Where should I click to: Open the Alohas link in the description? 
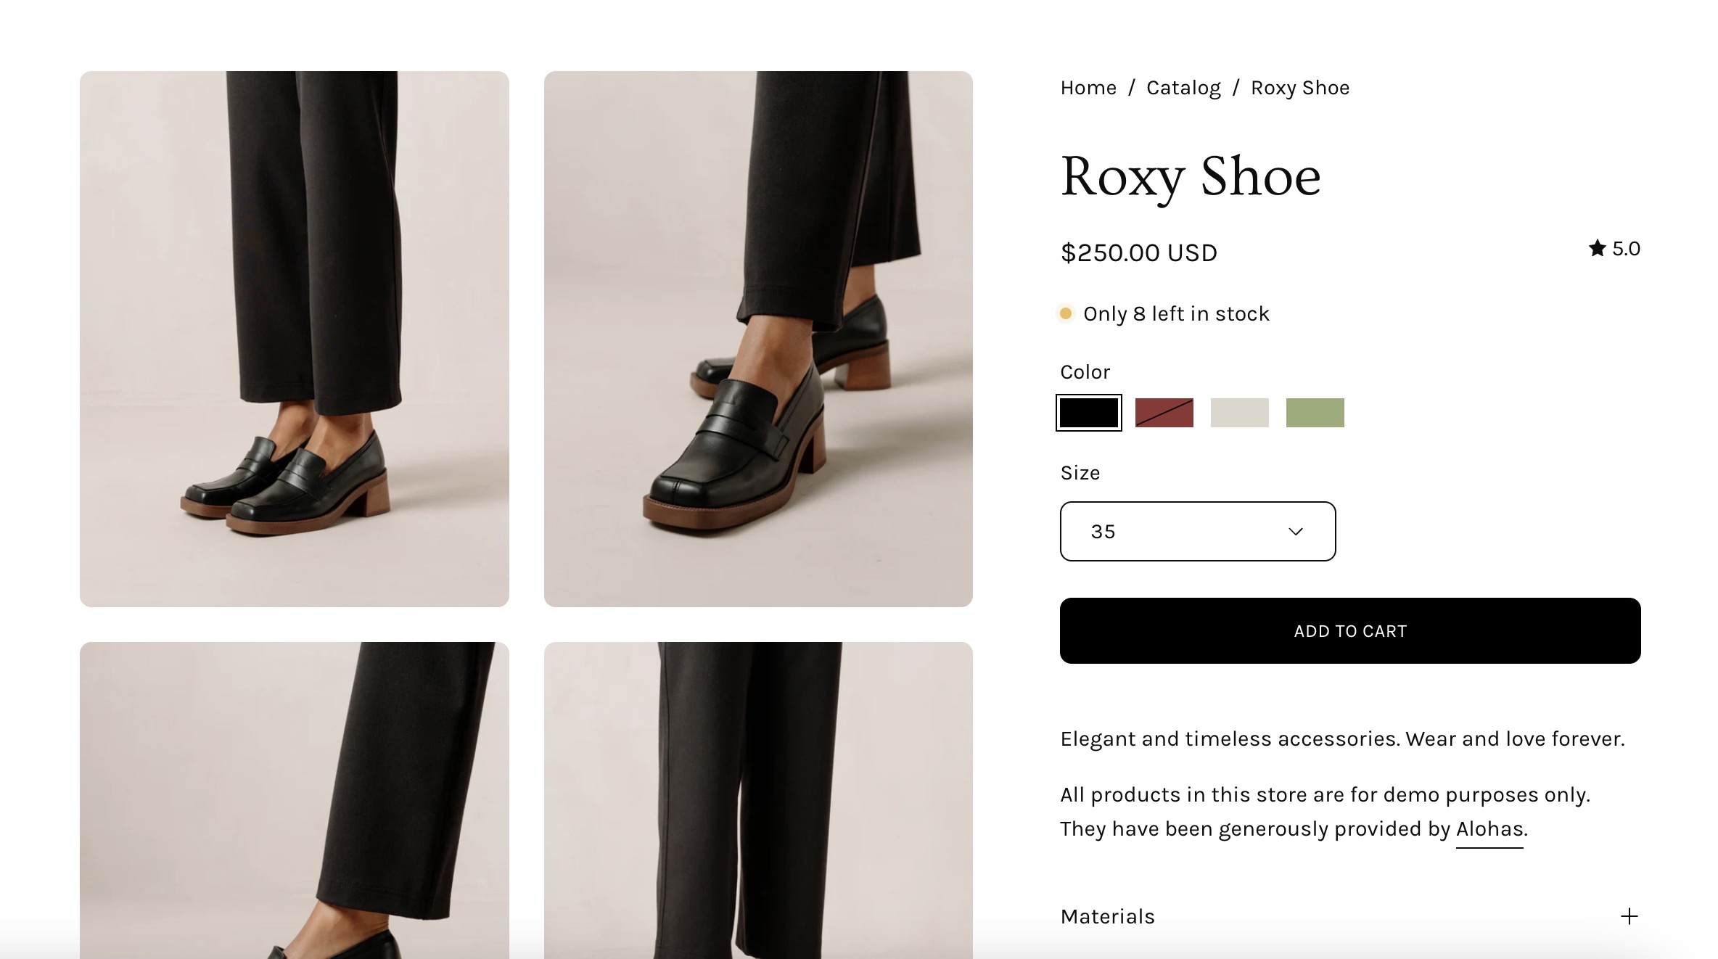pyautogui.click(x=1489, y=829)
